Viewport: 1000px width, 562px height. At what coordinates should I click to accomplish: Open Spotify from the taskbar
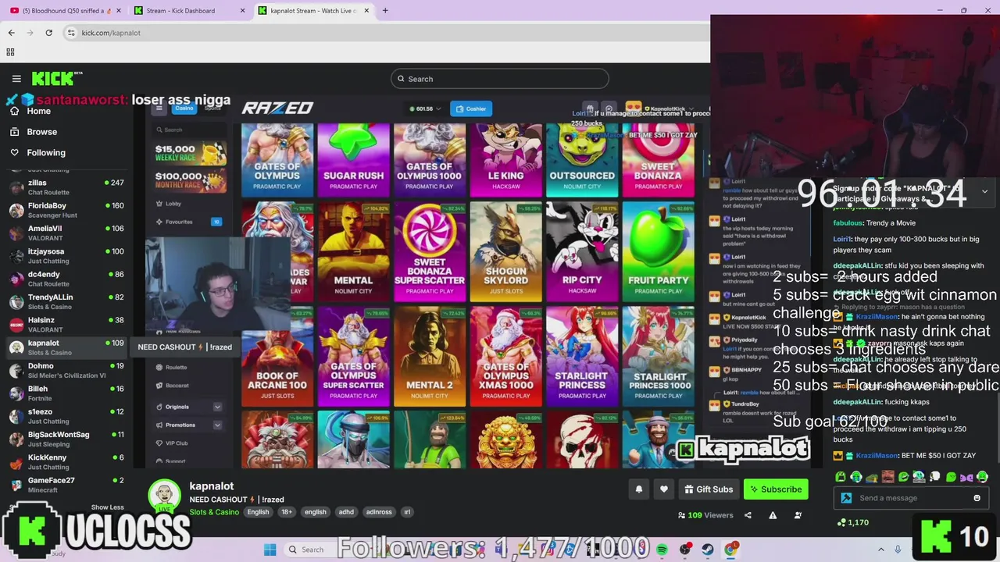(x=662, y=550)
